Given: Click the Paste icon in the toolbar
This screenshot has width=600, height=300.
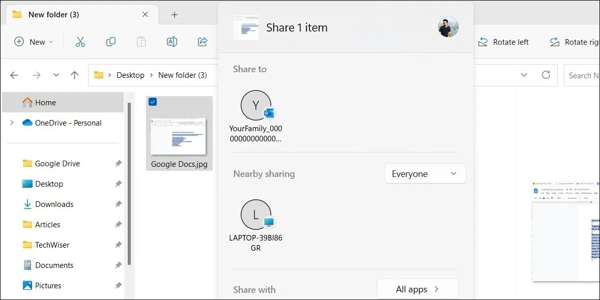Looking at the screenshot, I should pos(141,42).
